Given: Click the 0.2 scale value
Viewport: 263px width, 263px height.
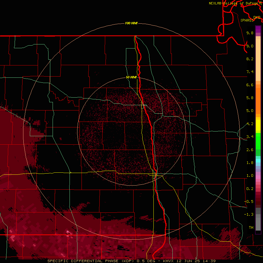Looking at the screenshot, I should pos(250,189).
